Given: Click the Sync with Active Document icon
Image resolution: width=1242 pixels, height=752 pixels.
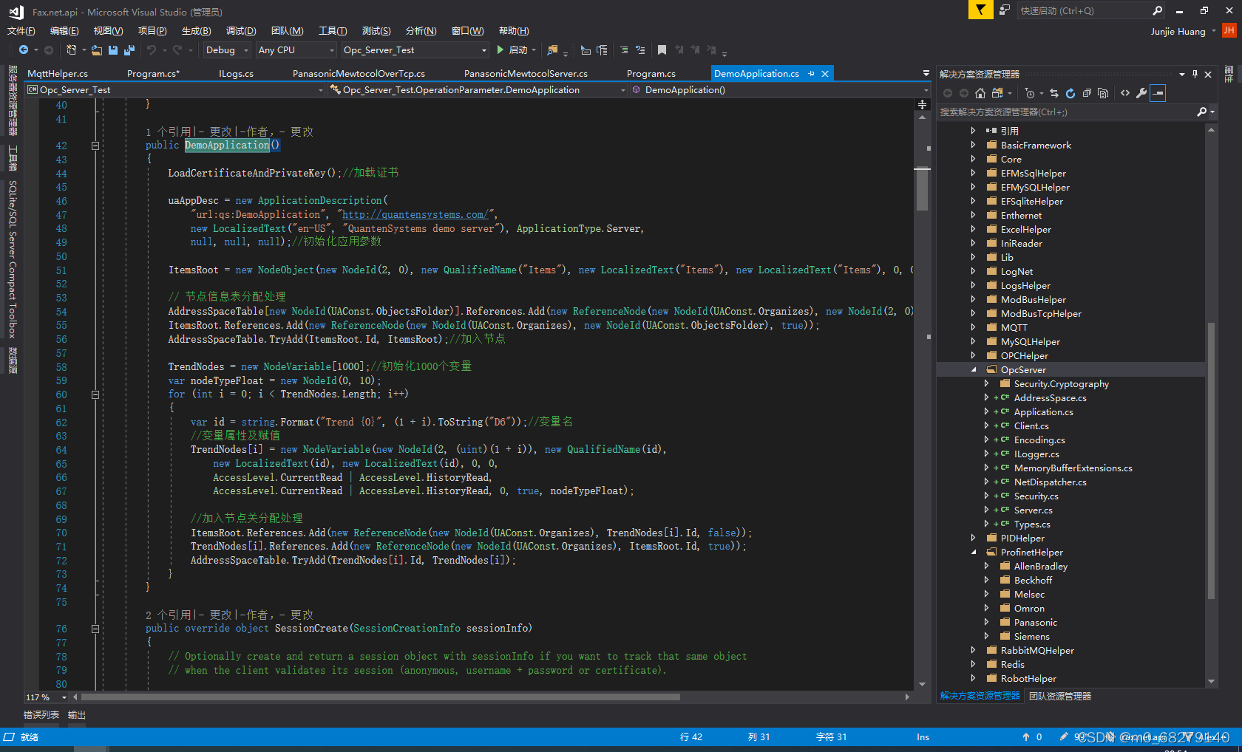Looking at the screenshot, I should coord(1054,93).
